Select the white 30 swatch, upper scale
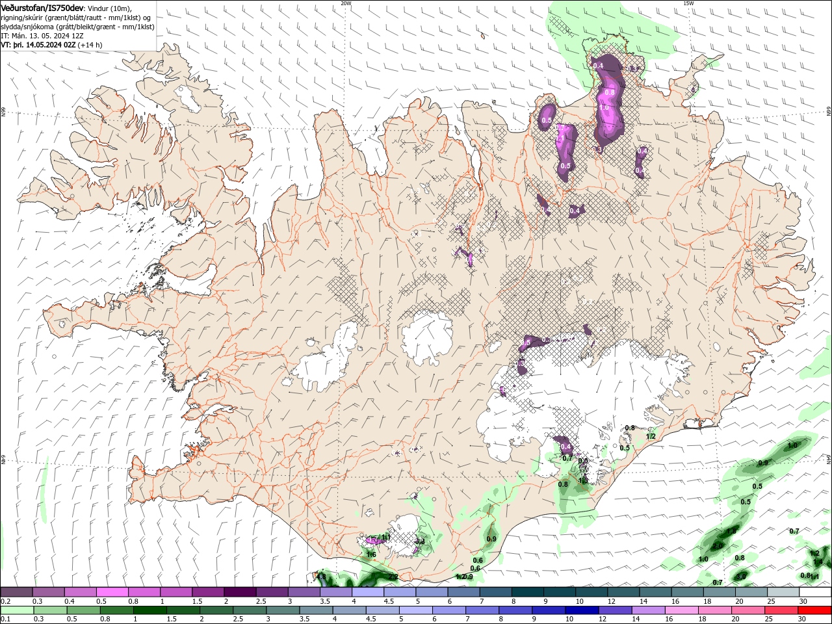The width and height of the screenshot is (832, 624). (x=815, y=592)
